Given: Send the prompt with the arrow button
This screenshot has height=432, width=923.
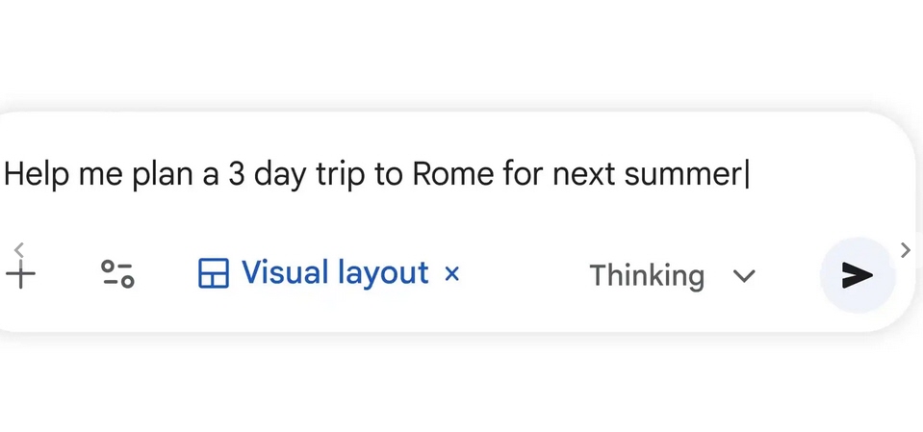Looking at the screenshot, I should 857,275.
